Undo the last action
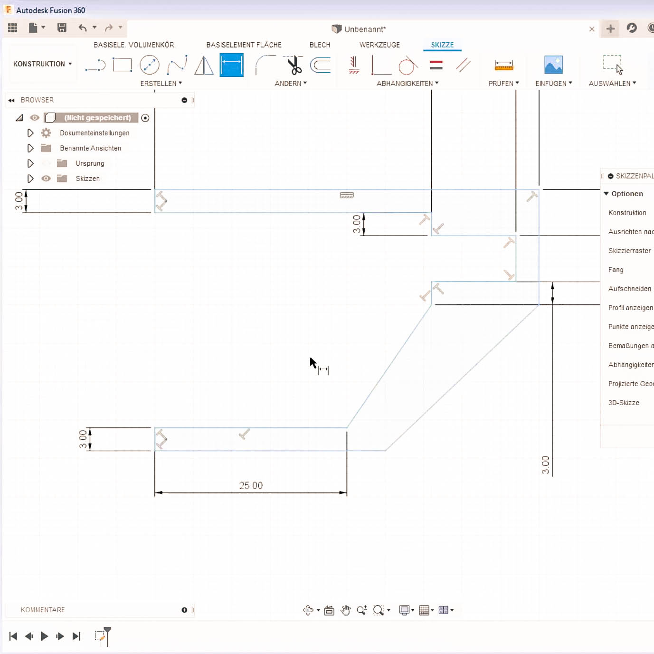The image size is (654, 654). [83, 28]
